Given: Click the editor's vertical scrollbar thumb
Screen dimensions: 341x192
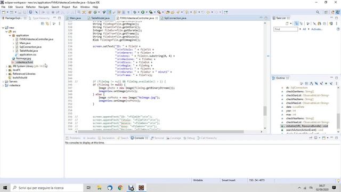Looking at the screenshot, I should point(265,111).
